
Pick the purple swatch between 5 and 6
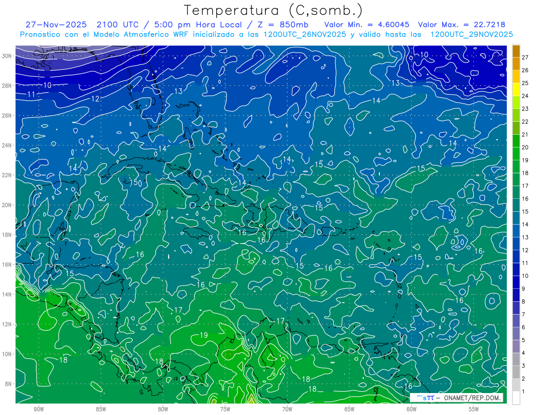point(516,334)
